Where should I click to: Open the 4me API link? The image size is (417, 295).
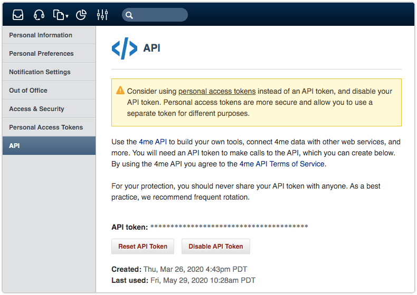(153, 142)
